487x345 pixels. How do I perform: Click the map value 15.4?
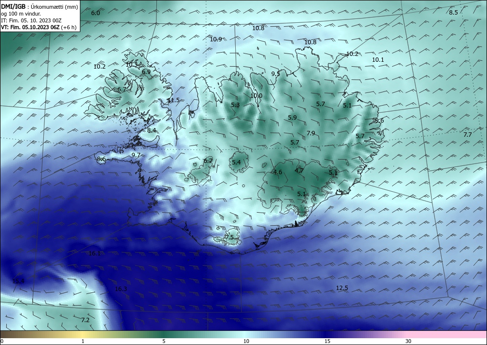tap(19, 281)
